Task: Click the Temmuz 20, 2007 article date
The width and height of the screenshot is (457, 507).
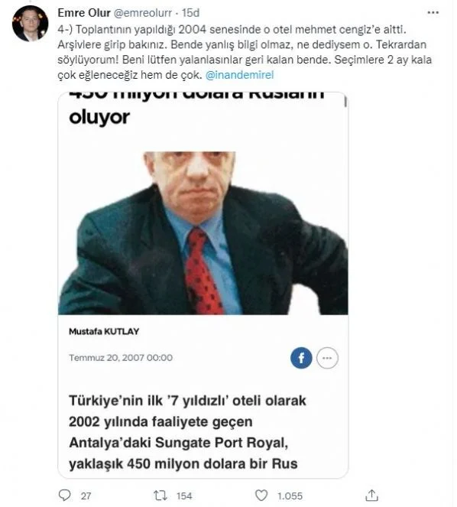Action: [x=121, y=358]
